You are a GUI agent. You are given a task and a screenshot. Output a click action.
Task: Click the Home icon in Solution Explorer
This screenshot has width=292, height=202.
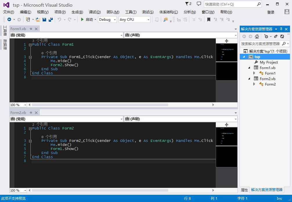click(257, 36)
